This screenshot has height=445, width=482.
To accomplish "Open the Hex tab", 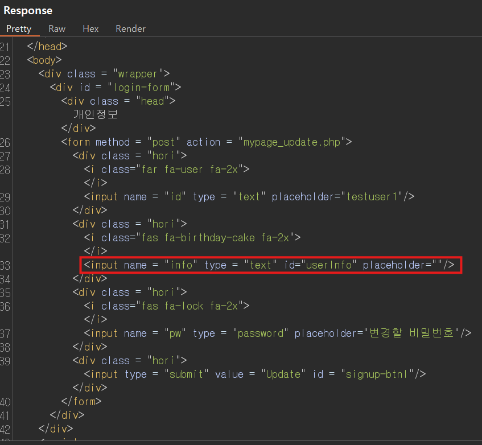I will pyautogui.click(x=90, y=29).
